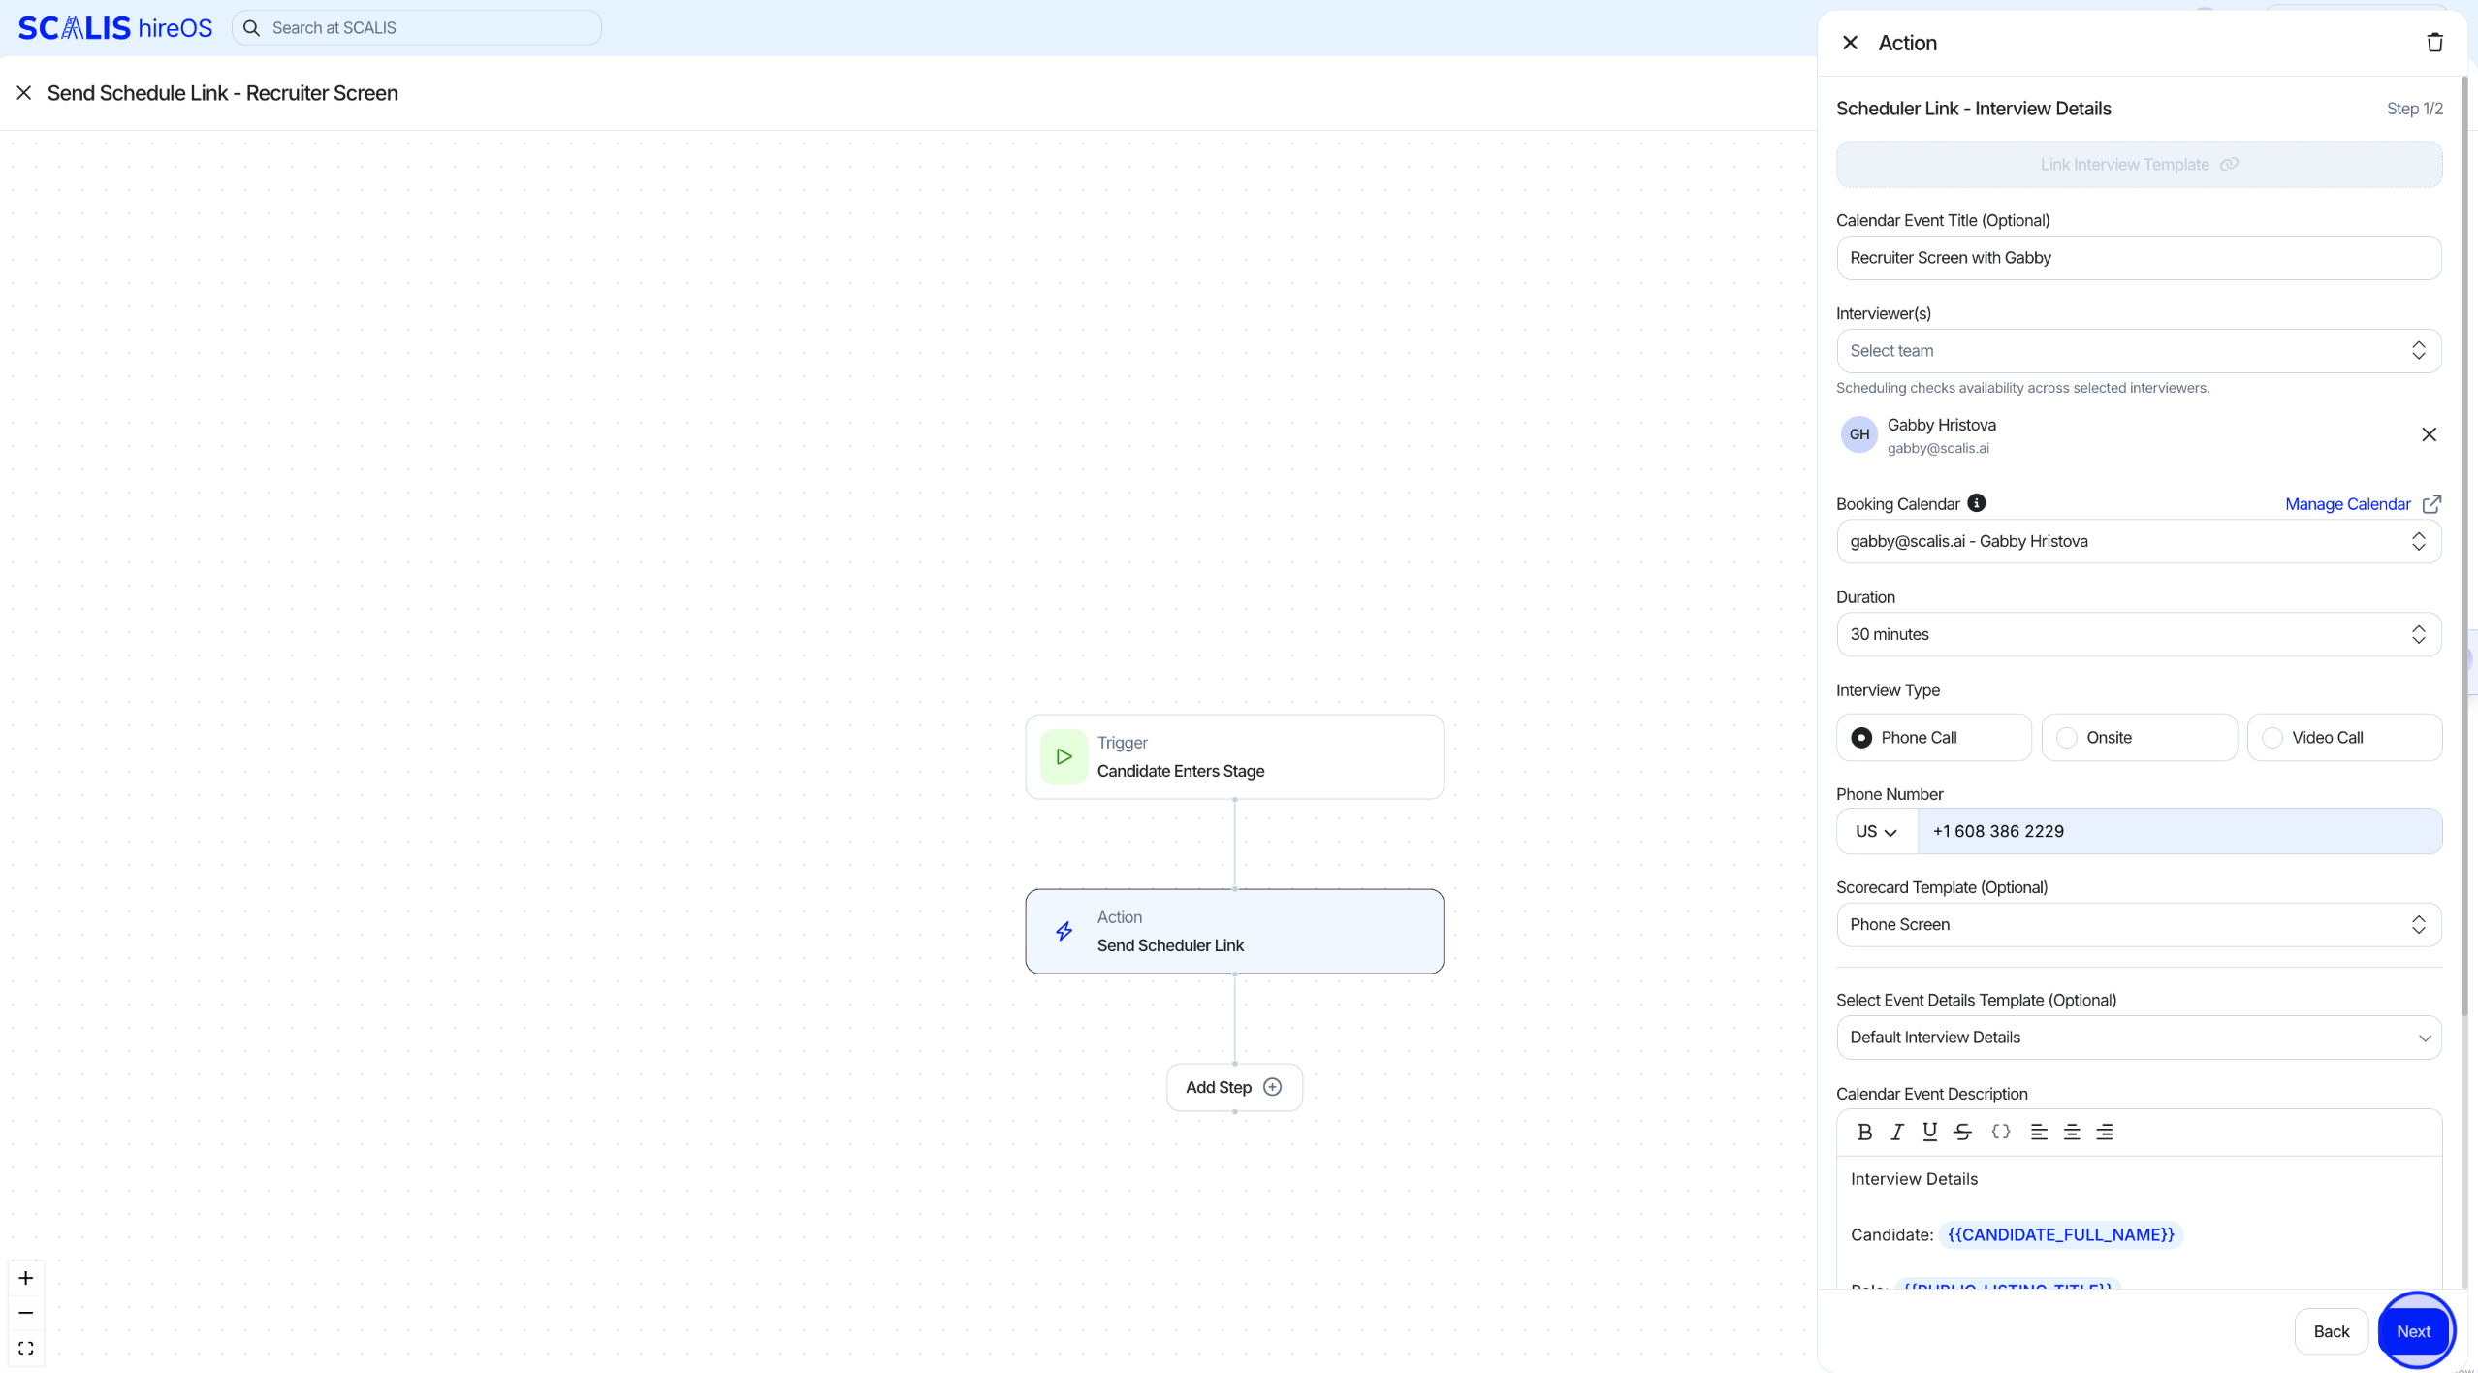The width and height of the screenshot is (2478, 1373).
Task: Apply strikethrough formatting in description editor
Action: tap(1962, 1132)
